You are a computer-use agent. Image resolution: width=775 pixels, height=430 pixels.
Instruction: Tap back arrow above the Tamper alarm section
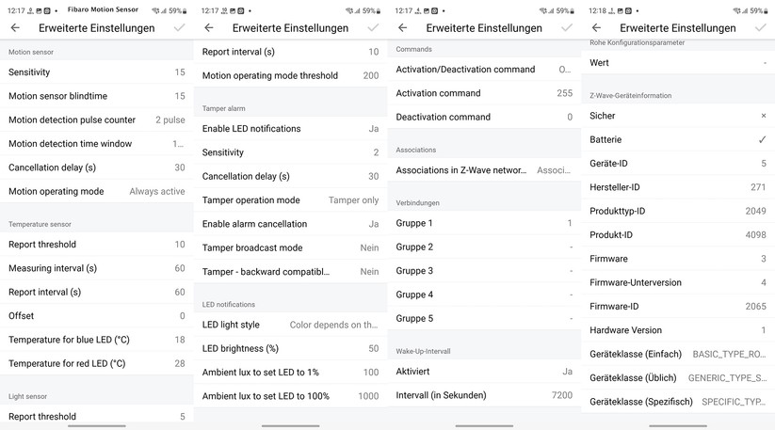[209, 28]
